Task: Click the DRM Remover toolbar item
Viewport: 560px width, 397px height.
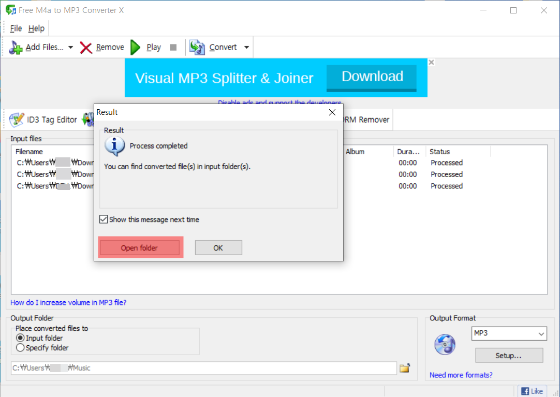Action: (367, 120)
